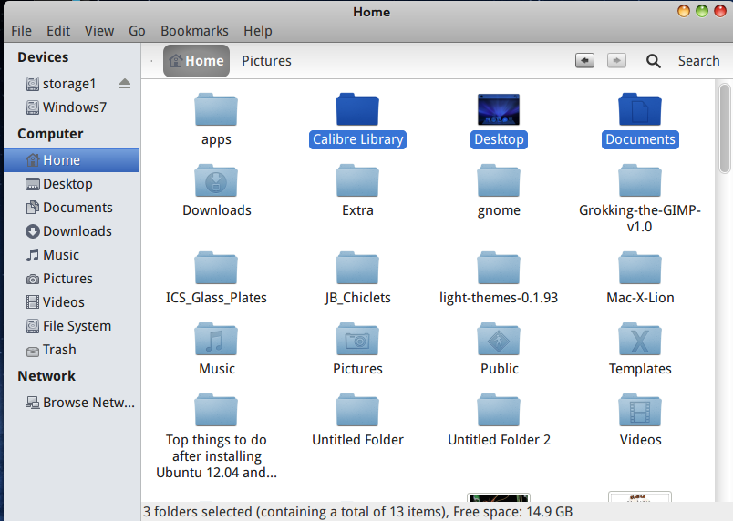Open Browse Network in the sidebar
The height and width of the screenshot is (521, 733).
tap(80, 403)
